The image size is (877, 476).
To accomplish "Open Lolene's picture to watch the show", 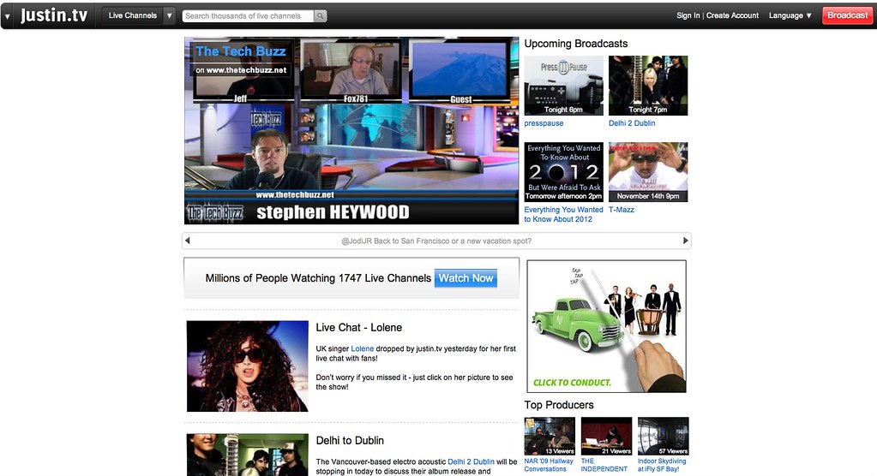I will 247,366.
